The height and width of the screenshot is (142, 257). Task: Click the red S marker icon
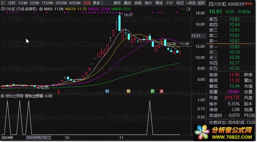tap(59, 91)
